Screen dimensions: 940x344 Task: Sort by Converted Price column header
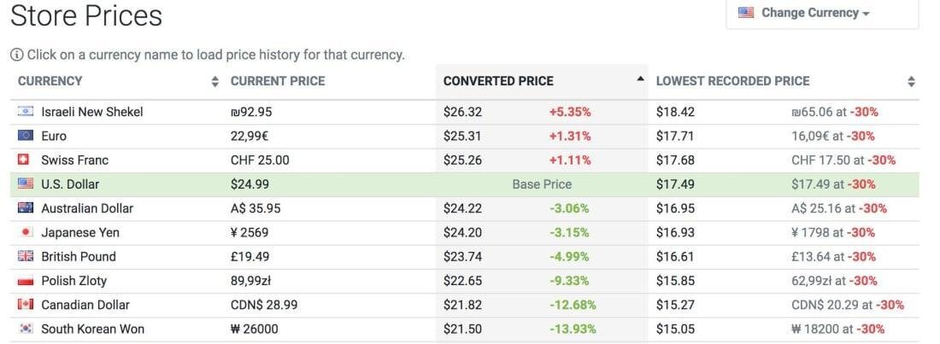498,81
